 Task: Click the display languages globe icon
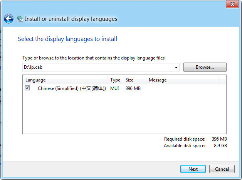click(20, 19)
